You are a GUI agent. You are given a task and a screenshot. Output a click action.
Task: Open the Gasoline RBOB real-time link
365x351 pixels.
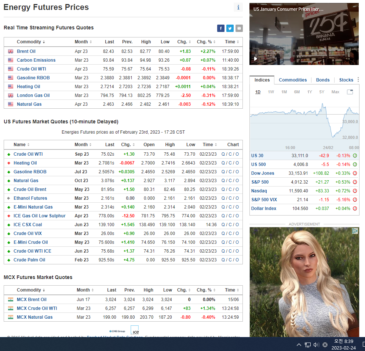[33, 78]
